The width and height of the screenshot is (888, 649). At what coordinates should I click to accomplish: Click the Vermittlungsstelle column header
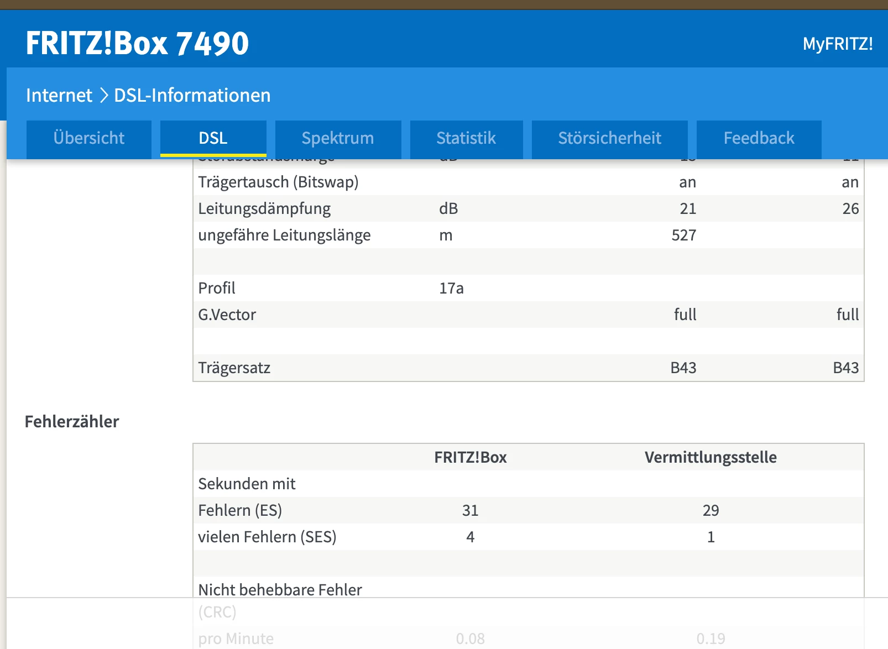tap(711, 457)
